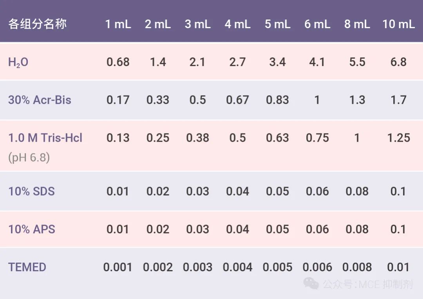Click the H₂O value 0.68
423x299 pixels.
(x=118, y=62)
